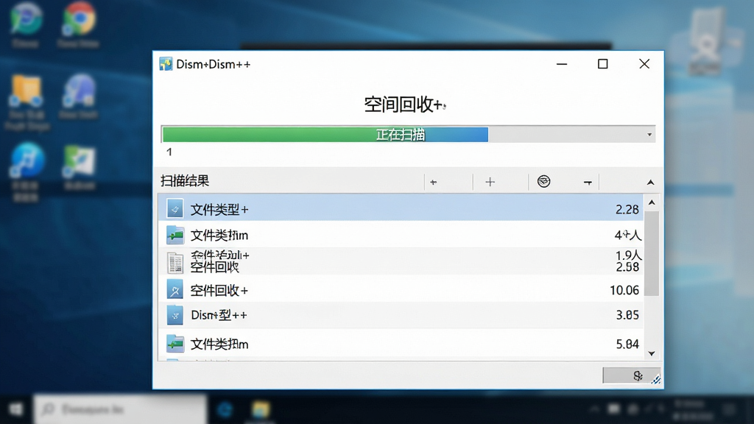Image resolution: width=754 pixels, height=424 pixels.
Task: Click the list scrollbar down arrow
Action: [652, 353]
